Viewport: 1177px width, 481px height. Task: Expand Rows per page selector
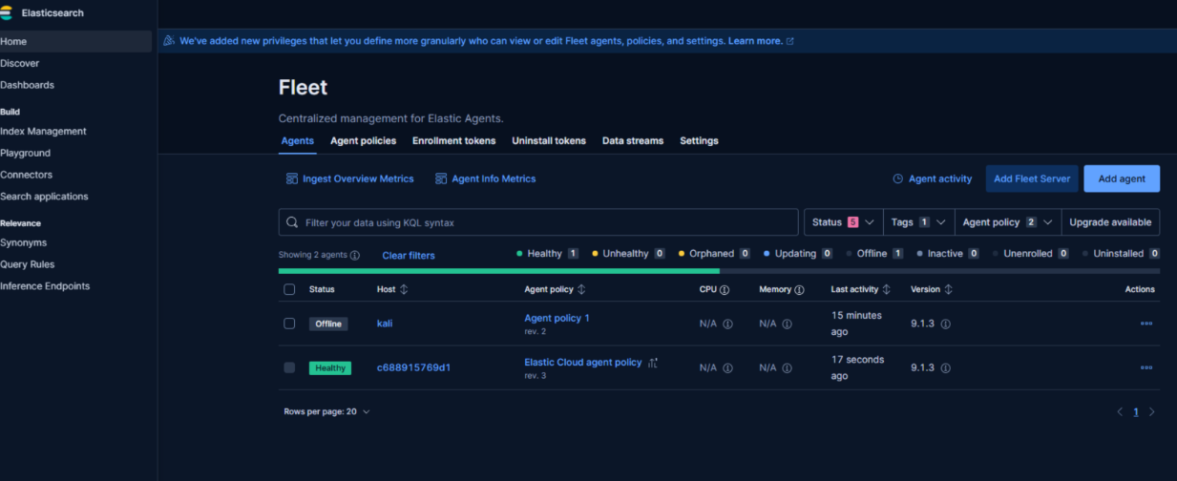(326, 412)
